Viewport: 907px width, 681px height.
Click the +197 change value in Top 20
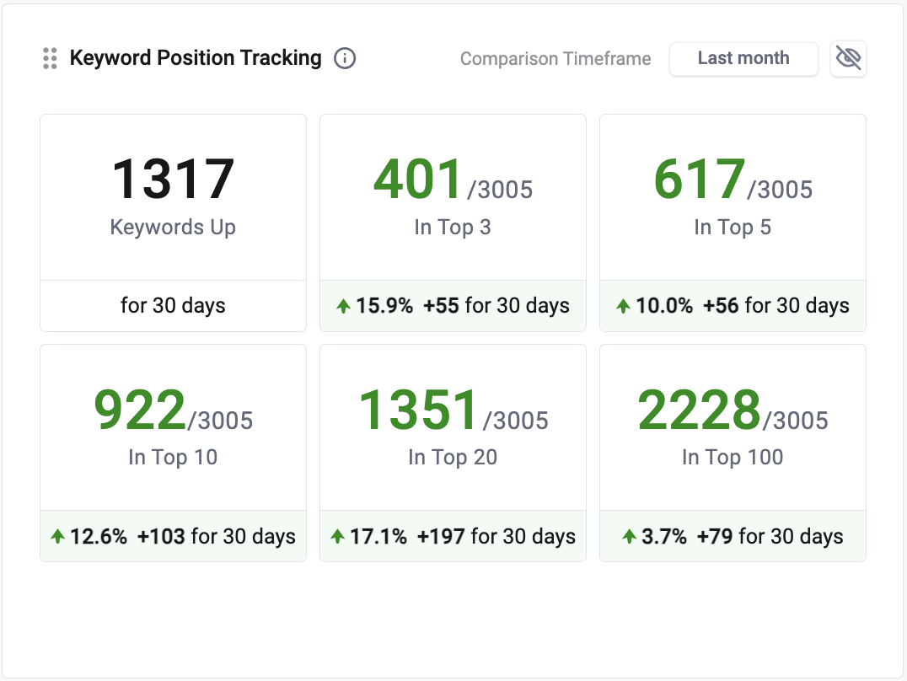441,536
